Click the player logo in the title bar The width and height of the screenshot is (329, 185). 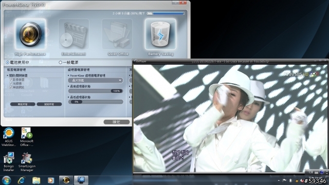tap(140, 61)
